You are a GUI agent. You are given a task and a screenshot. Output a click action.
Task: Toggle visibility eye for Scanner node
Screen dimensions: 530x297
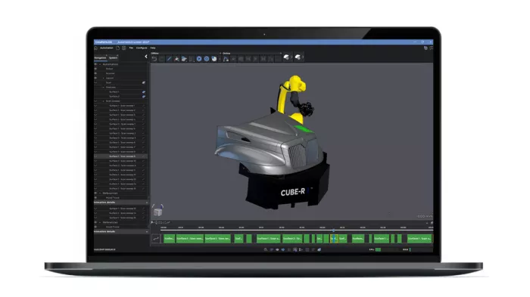tap(95, 73)
